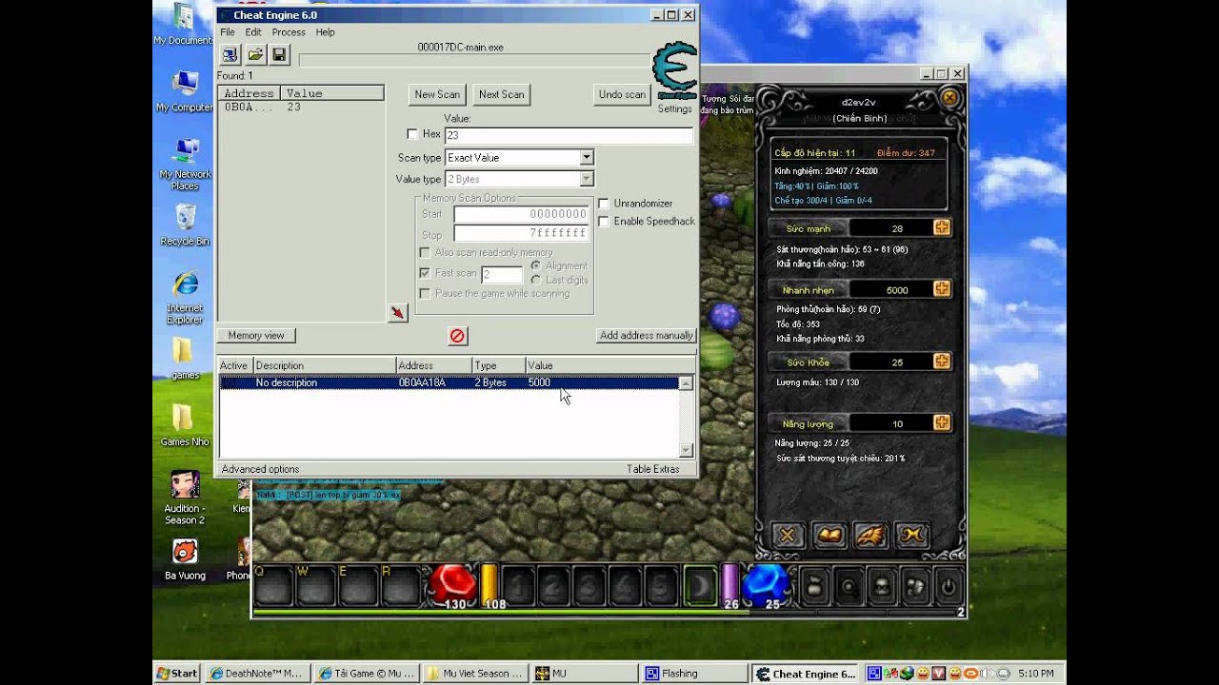The image size is (1219, 685).
Task: Click the Start button on taskbar
Action: tap(178, 674)
